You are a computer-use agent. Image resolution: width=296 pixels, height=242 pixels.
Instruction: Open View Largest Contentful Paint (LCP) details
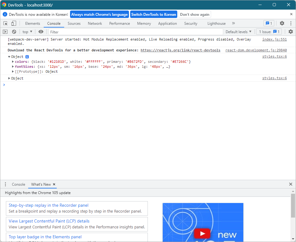click(49, 221)
